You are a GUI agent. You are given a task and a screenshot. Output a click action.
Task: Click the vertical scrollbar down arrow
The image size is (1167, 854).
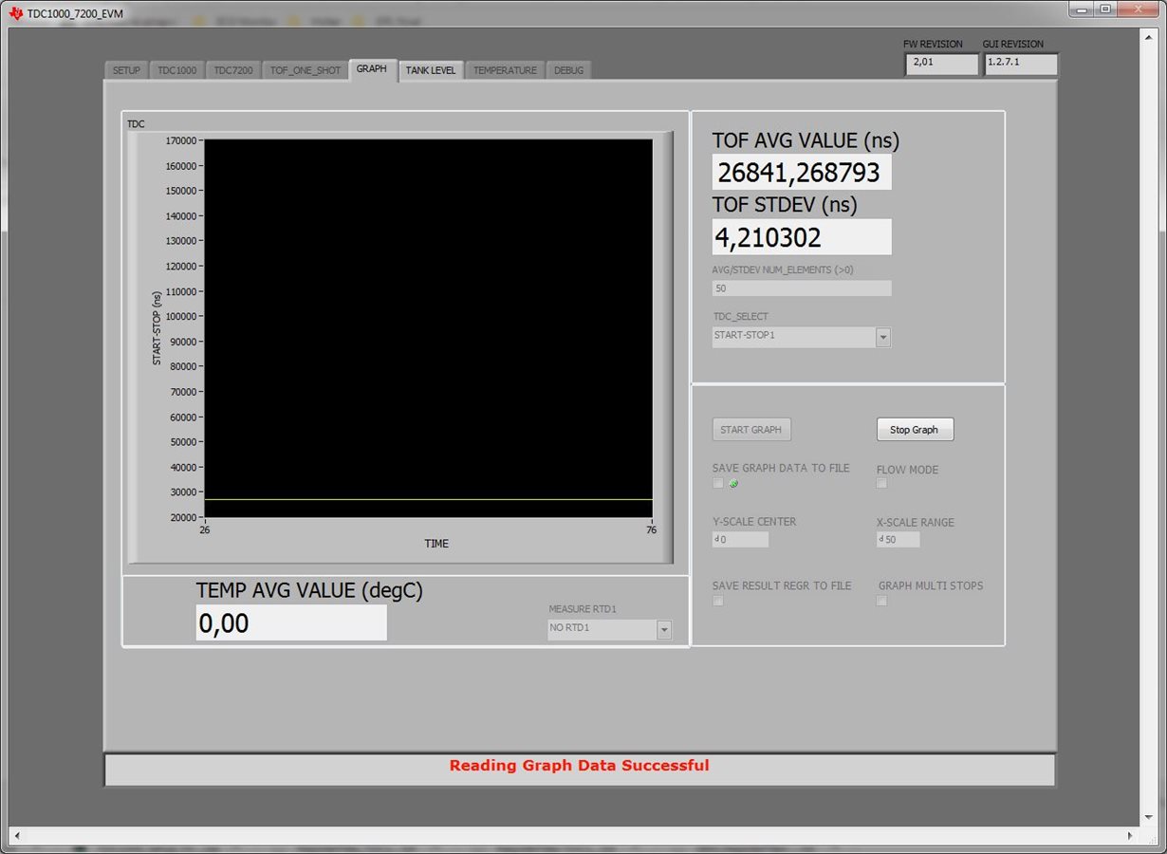(1150, 816)
